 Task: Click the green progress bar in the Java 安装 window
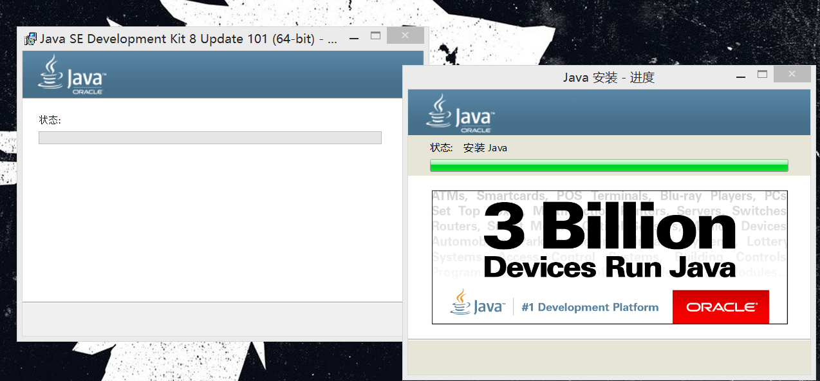(x=609, y=165)
